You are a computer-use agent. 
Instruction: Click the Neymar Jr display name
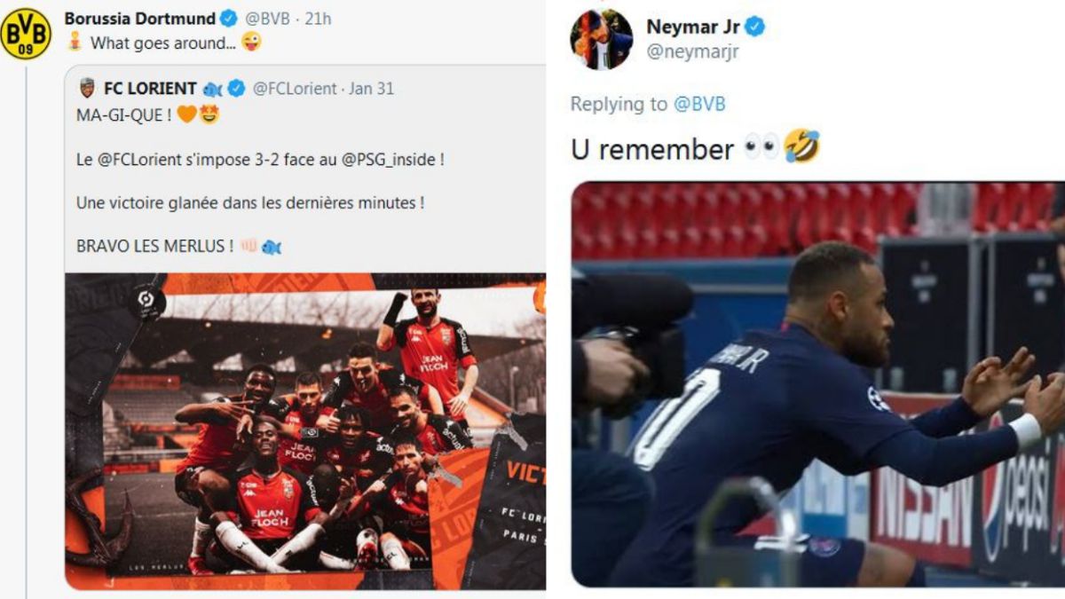click(692, 27)
